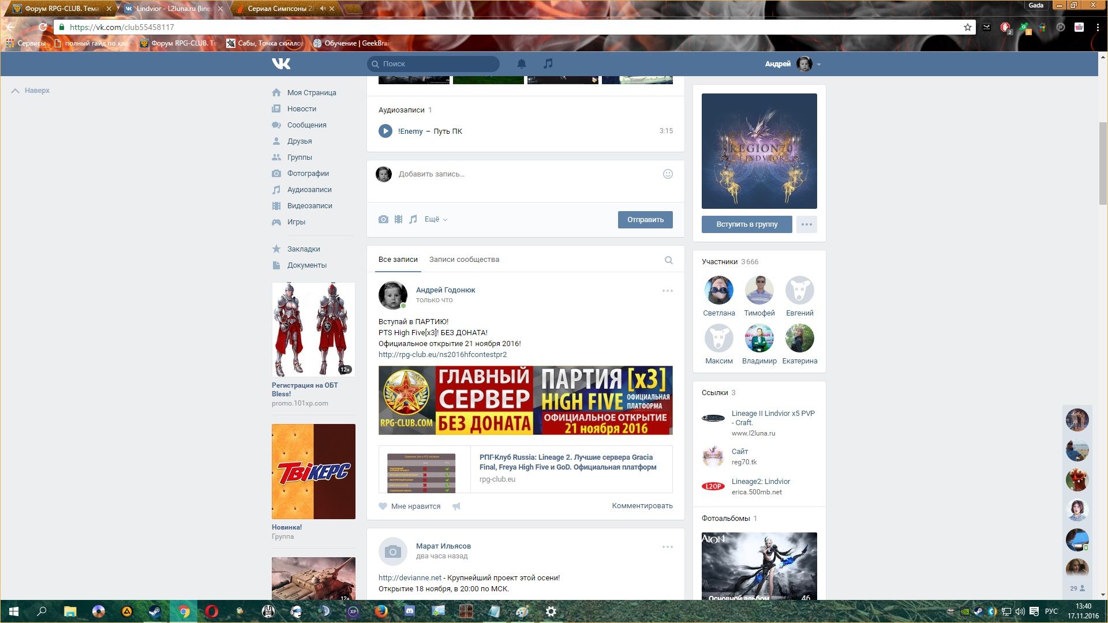Open emoji picker in new post box

click(668, 174)
